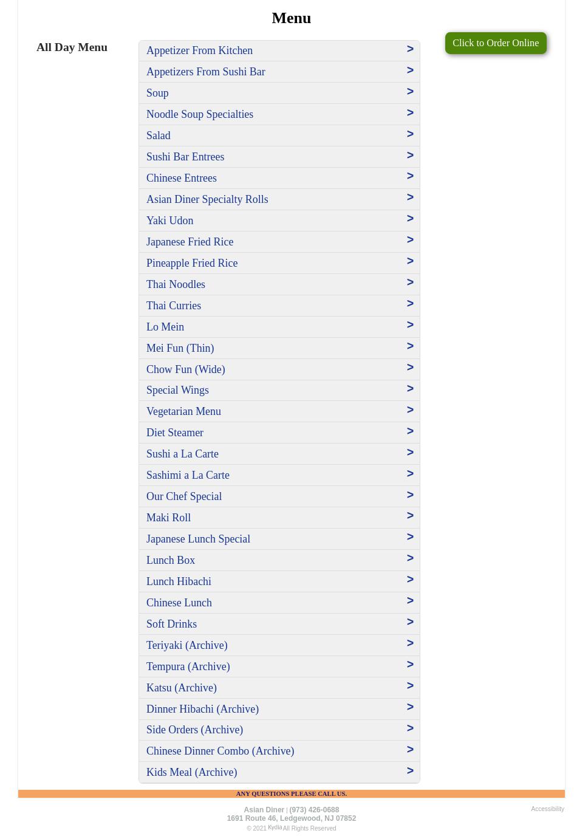Click the chevron on Vegetarian Menu row
Screen dimensions: 574x836
tap(410, 410)
